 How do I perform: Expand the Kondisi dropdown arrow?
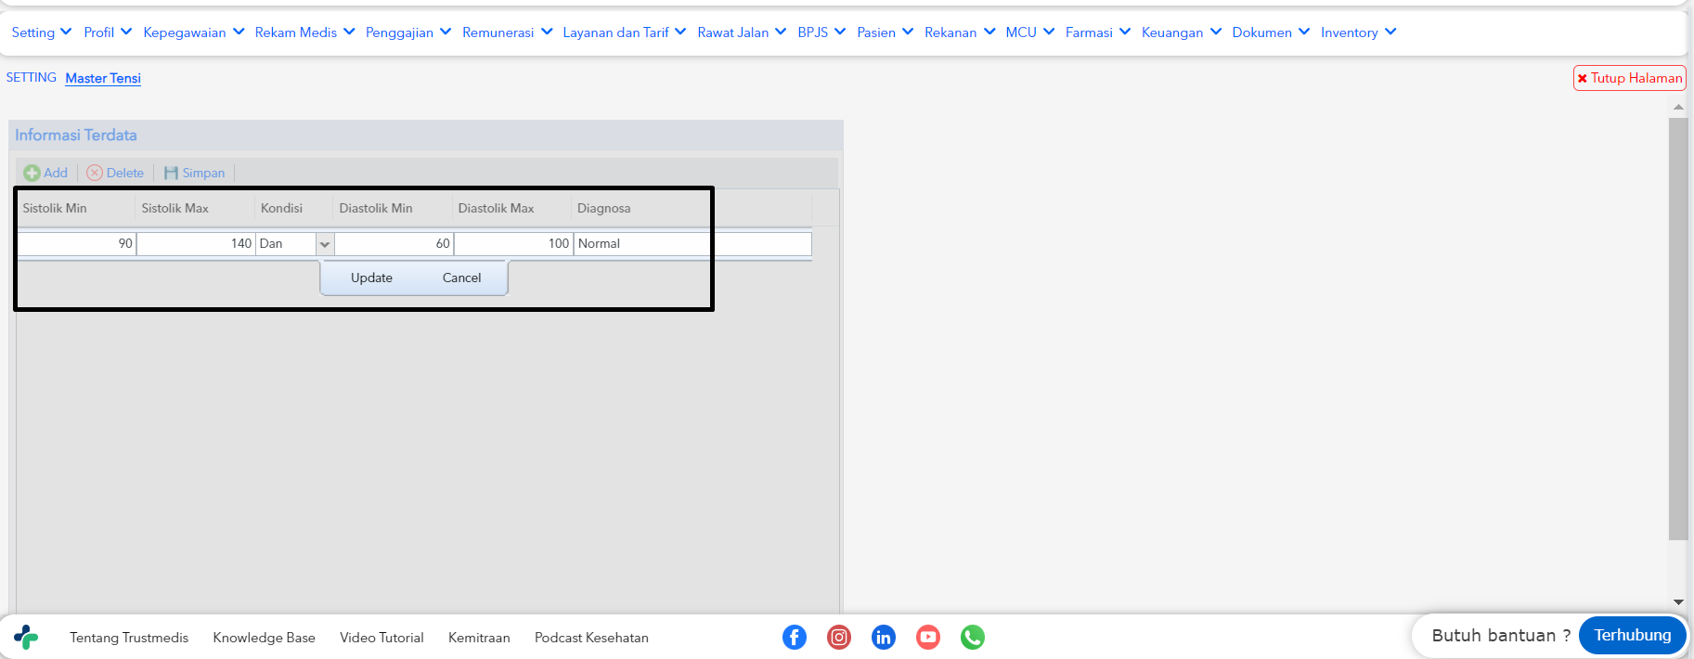pos(325,244)
